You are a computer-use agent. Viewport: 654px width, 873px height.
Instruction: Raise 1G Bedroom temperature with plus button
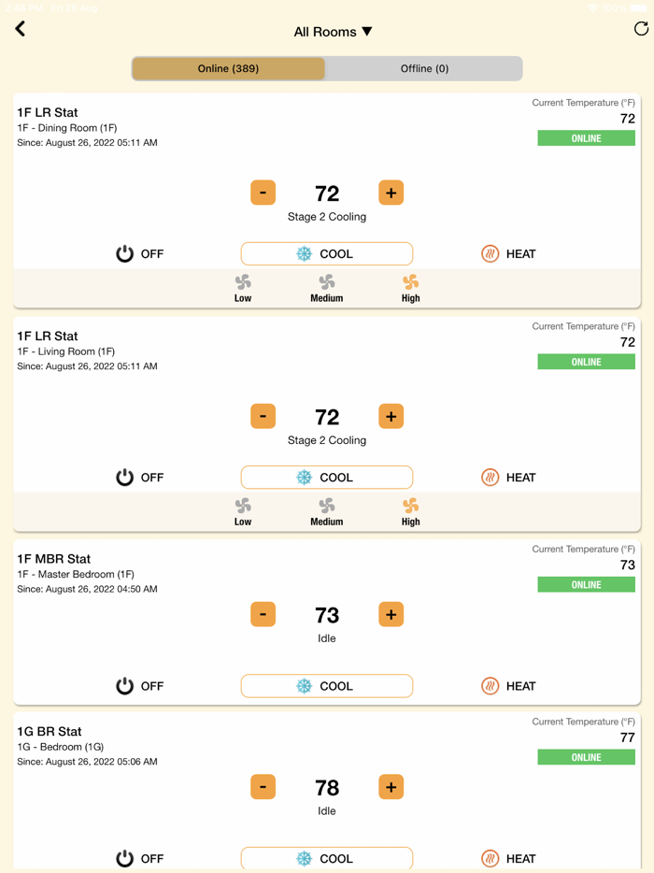pos(391,787)
